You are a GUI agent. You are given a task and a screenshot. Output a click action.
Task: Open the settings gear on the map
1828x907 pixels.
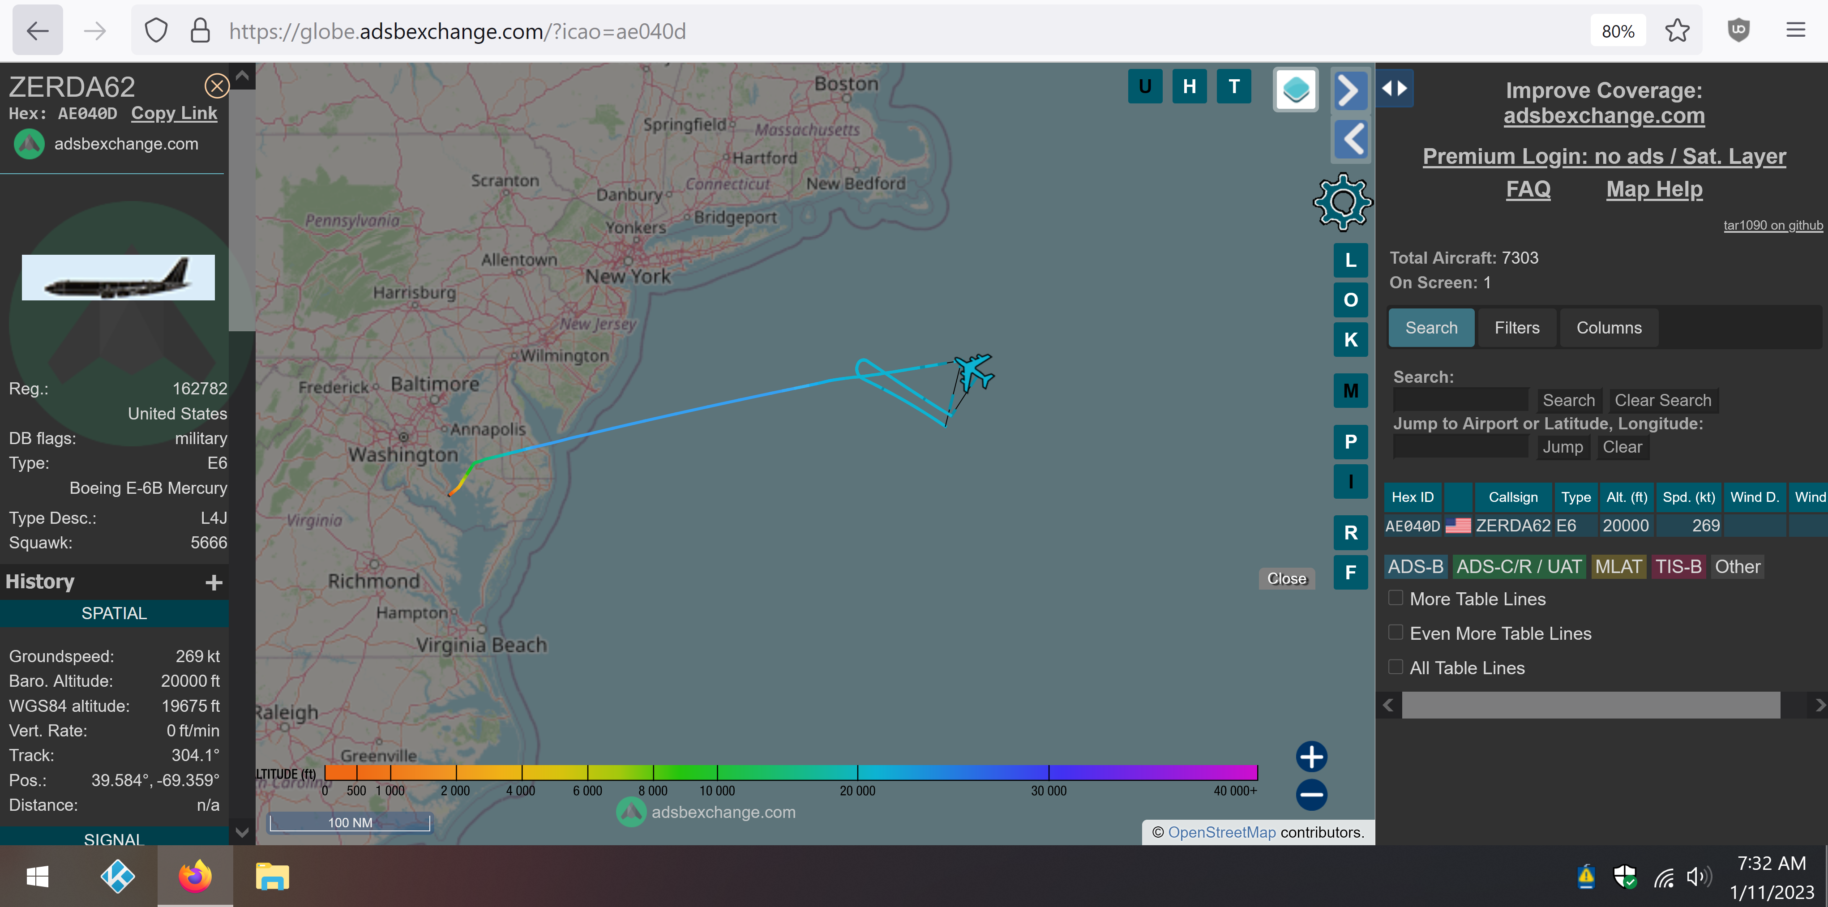tap(1342, 202)
